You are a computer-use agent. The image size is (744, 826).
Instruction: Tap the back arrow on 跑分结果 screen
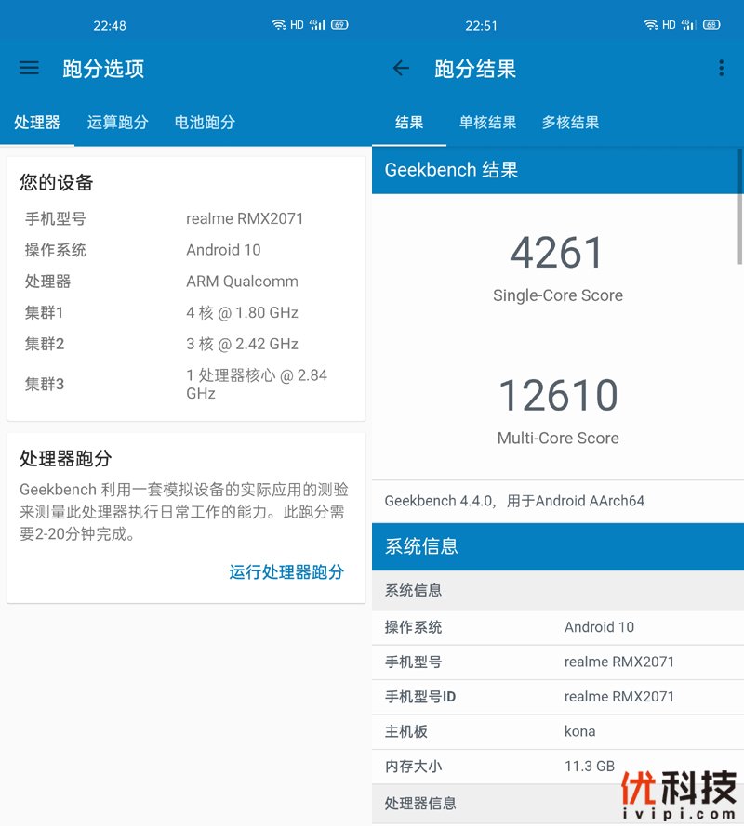400,68
